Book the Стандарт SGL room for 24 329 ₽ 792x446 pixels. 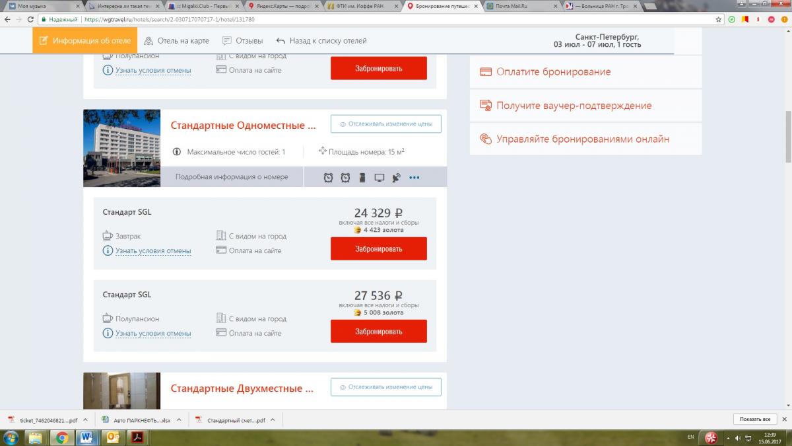pos(379,249)
